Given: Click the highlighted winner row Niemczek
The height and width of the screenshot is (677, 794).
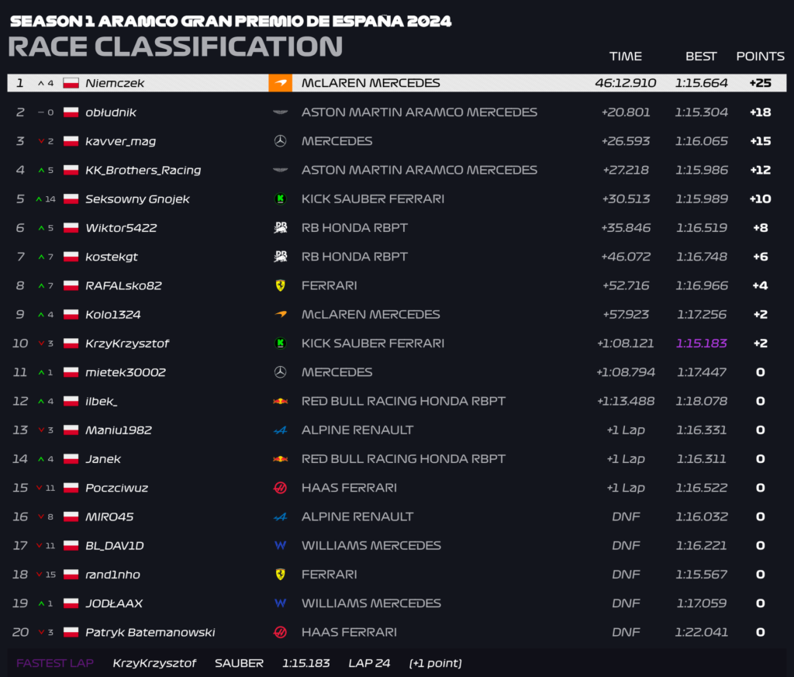Looking at the screenshot, I should pos(397,83).
